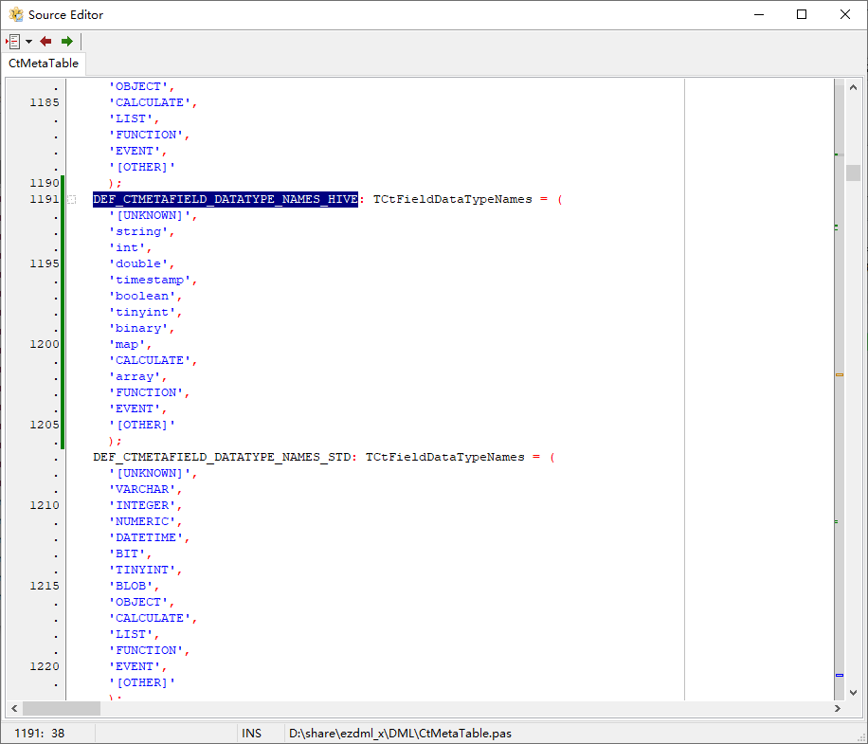Click the CtMetaTable.pas file path in status bar

tap(400, 734)
